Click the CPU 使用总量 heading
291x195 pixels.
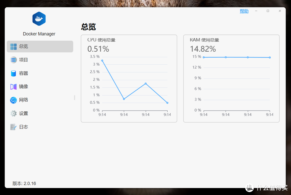point(101,40)
